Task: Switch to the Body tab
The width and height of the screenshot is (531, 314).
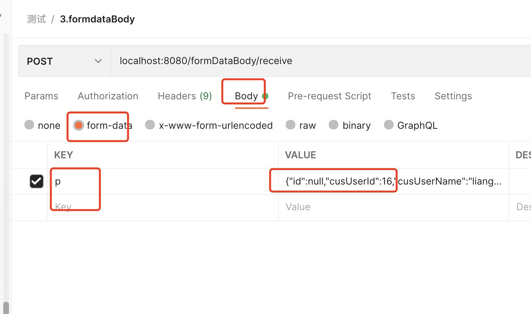Action: point(246,96)
